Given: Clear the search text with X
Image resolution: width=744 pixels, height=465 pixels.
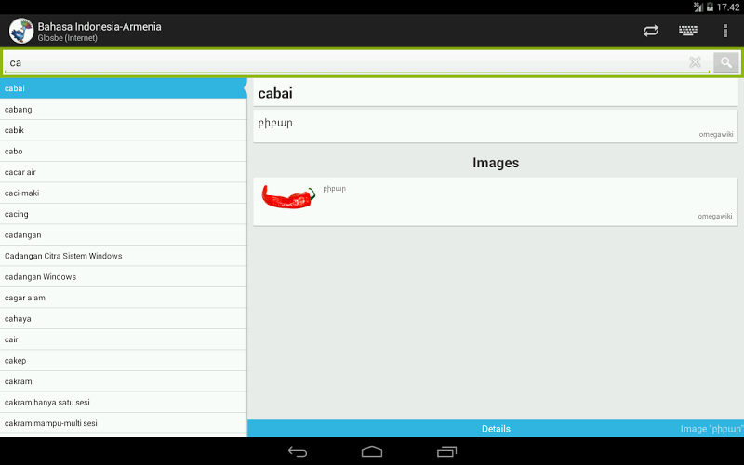Looking at the screenshot, I should (x=695, y=62).
